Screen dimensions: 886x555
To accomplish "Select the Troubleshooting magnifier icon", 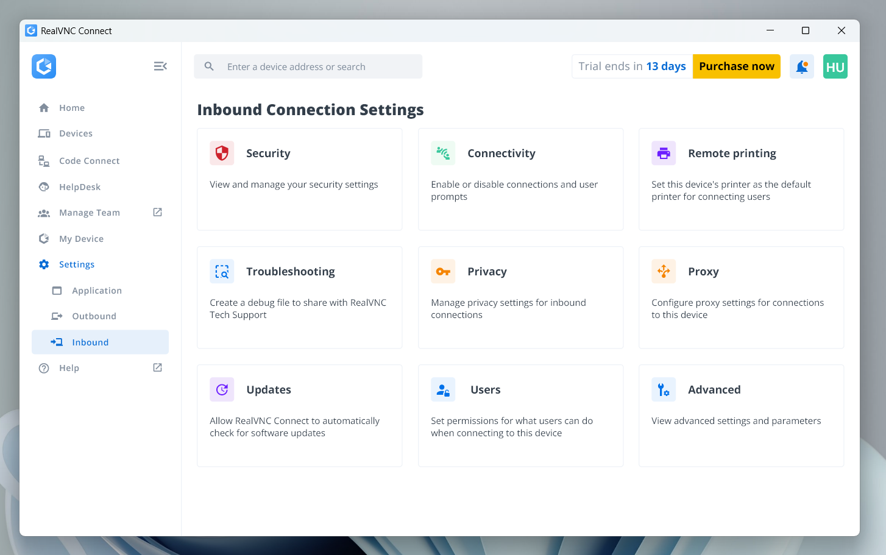I will coord(222,271).
